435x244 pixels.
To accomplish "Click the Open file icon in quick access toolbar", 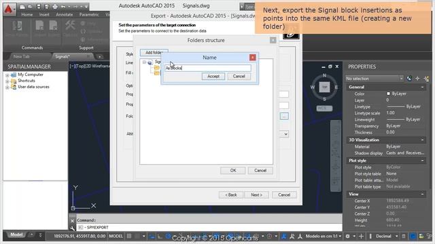I will pos(31,7).
